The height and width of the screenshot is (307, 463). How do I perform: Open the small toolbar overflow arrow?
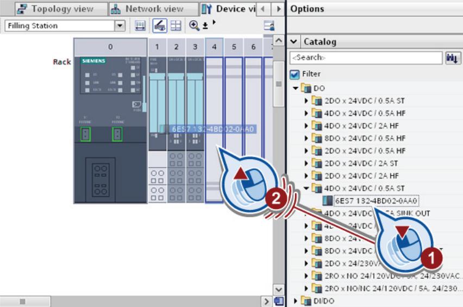coord(214,22)
